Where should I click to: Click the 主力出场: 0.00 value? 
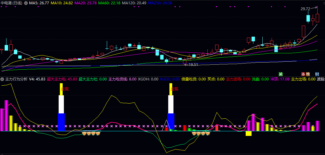pyautogui.click(x=303, y=79)
